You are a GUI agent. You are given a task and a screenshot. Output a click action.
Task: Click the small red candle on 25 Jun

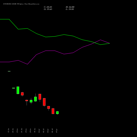point(27,101)
